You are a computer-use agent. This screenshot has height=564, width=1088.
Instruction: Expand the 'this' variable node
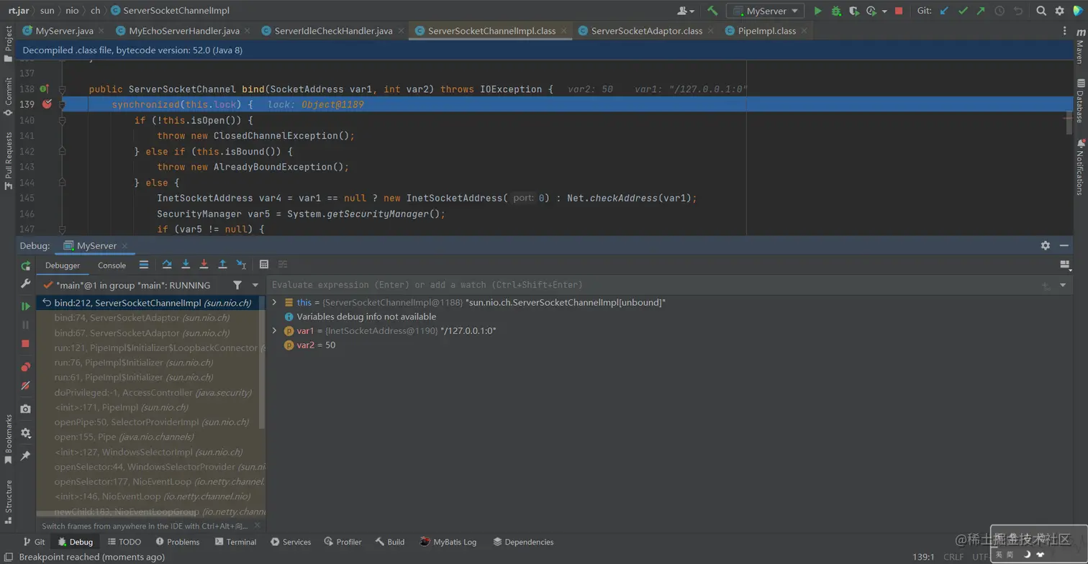click(274, 303)
